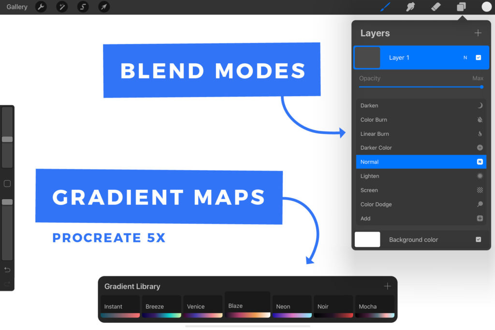Toggle Layer 1 visibility checkbox
Image resolution: width=495 pixels, height=330 pixels.
(x=479, y=57)
